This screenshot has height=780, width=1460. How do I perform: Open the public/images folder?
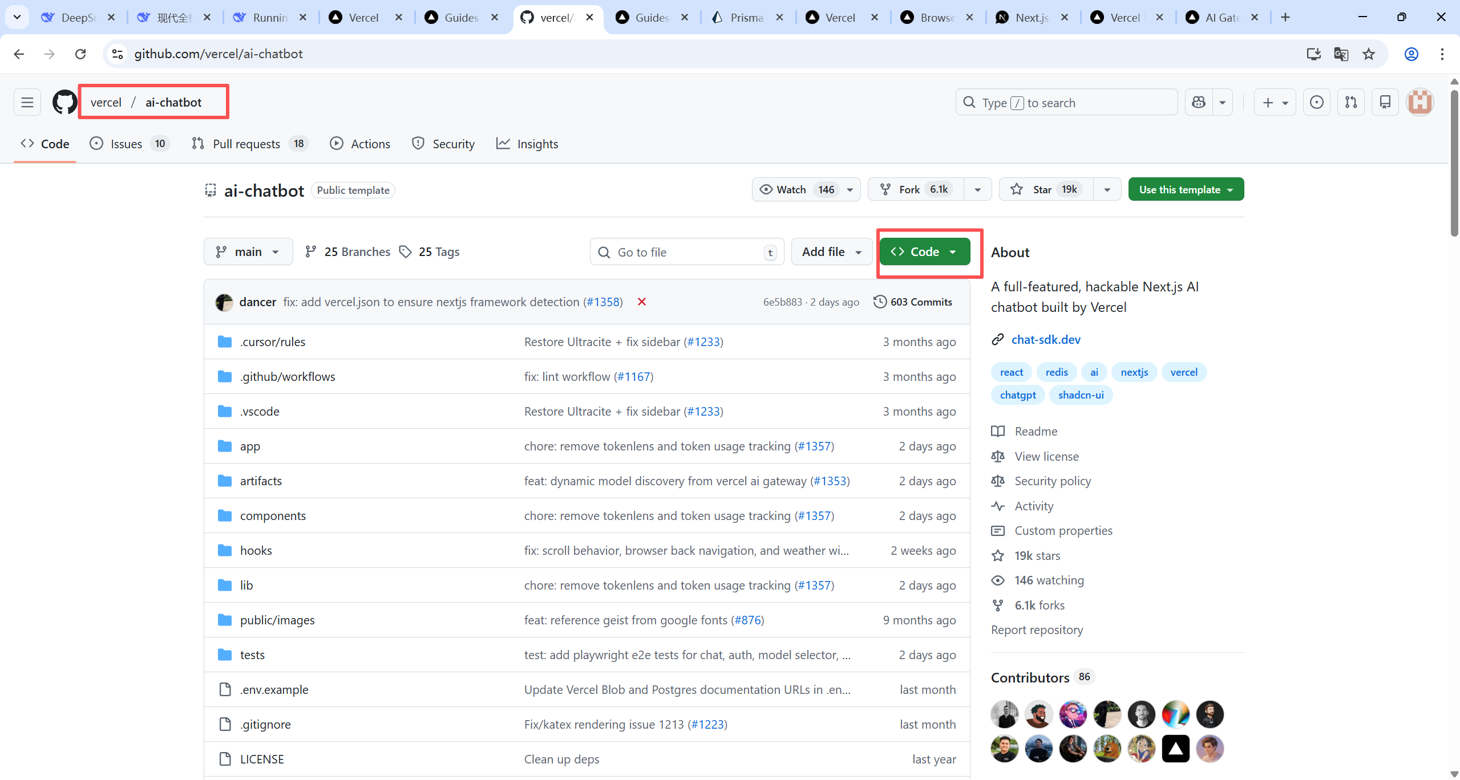click(277, 620)
